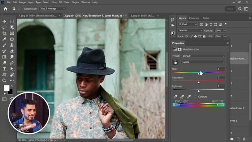Select the Dodge tool
Screen dimensions: 252x142
[4, 63]
